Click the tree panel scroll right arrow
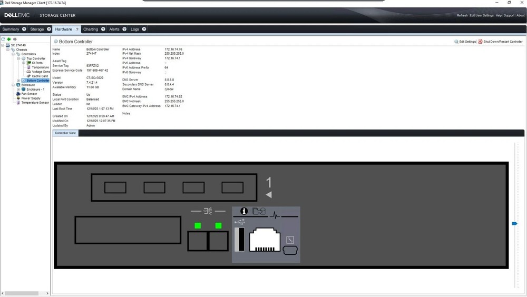Image resolution: width=527 pixels, height=297 pixels. 47,293
